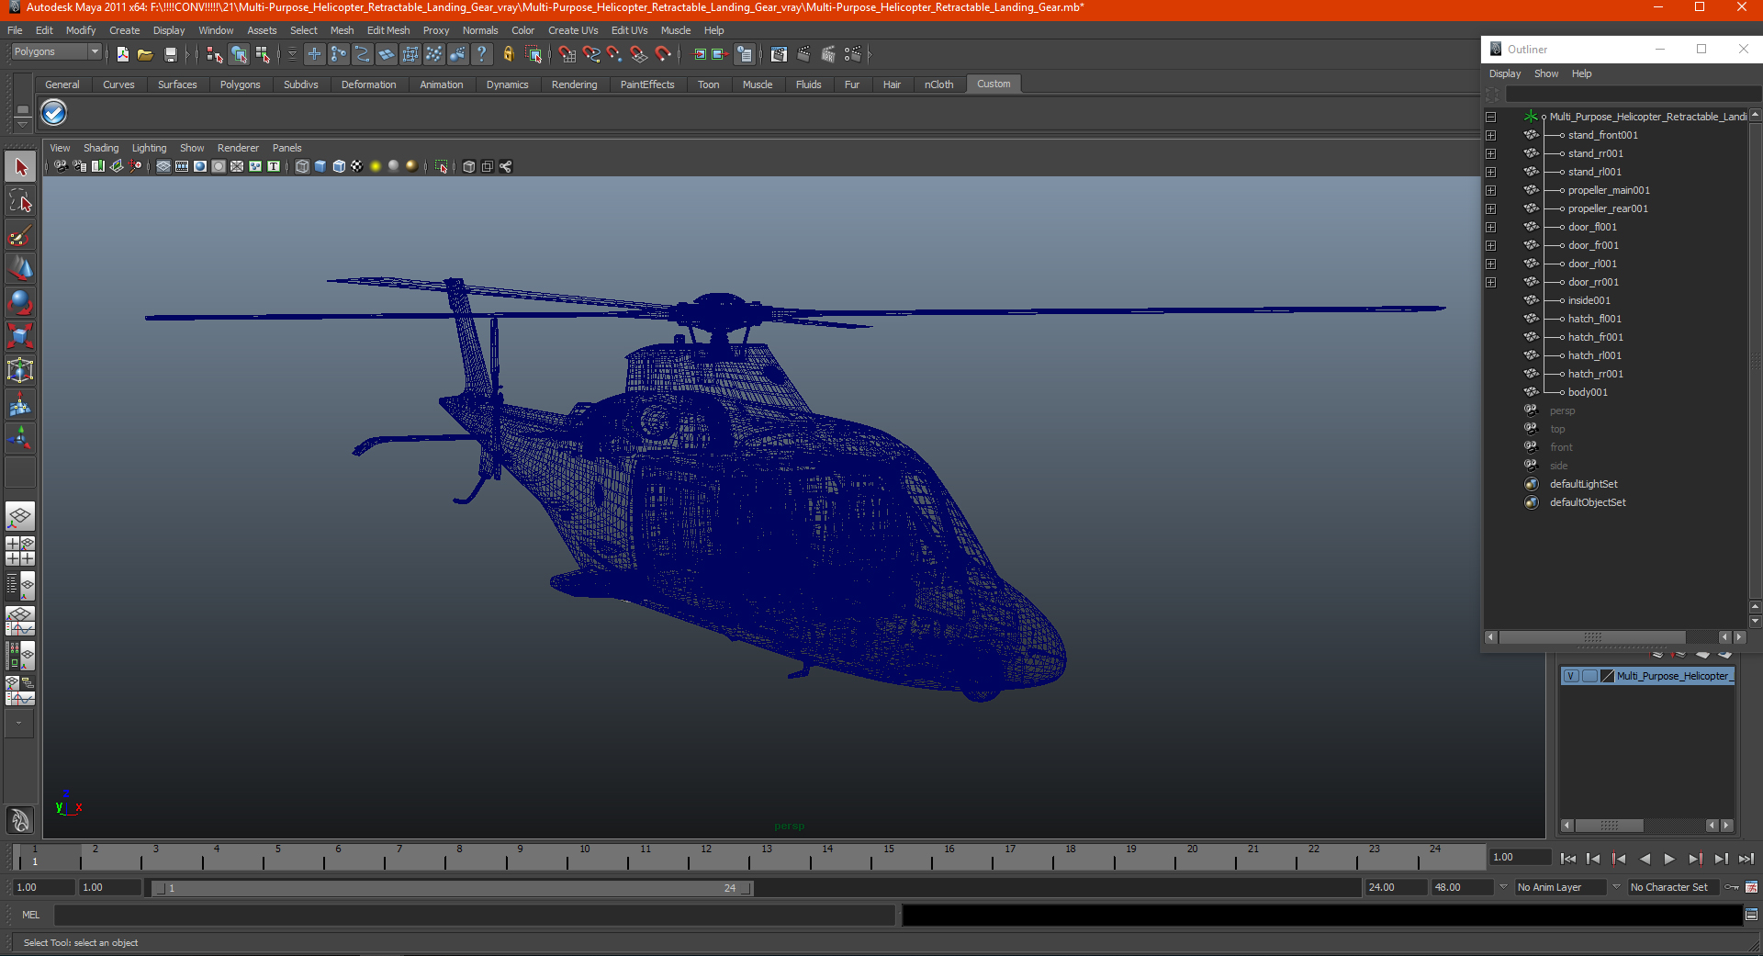Toggle textured display checker icon
Viewport: 1763px width, 956px height.
357,166
